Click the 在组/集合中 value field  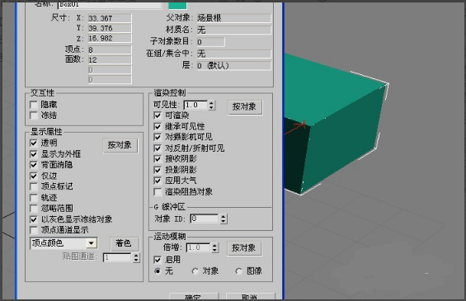point(234,54)
